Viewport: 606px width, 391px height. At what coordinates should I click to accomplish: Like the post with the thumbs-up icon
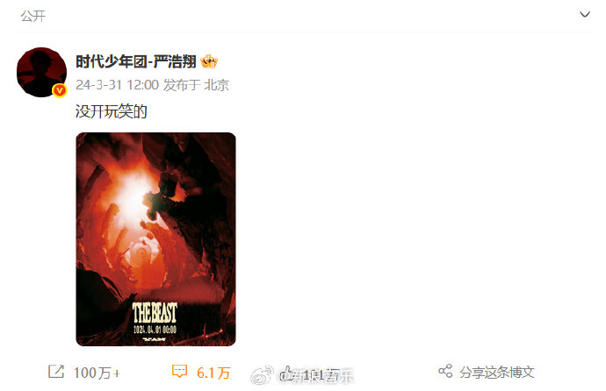tap(287, 373)
